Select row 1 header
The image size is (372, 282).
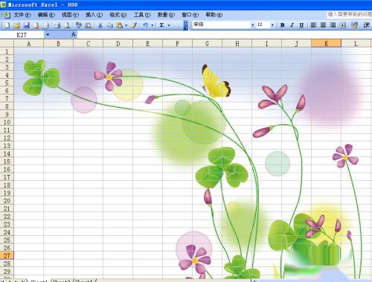pos(7,51)
